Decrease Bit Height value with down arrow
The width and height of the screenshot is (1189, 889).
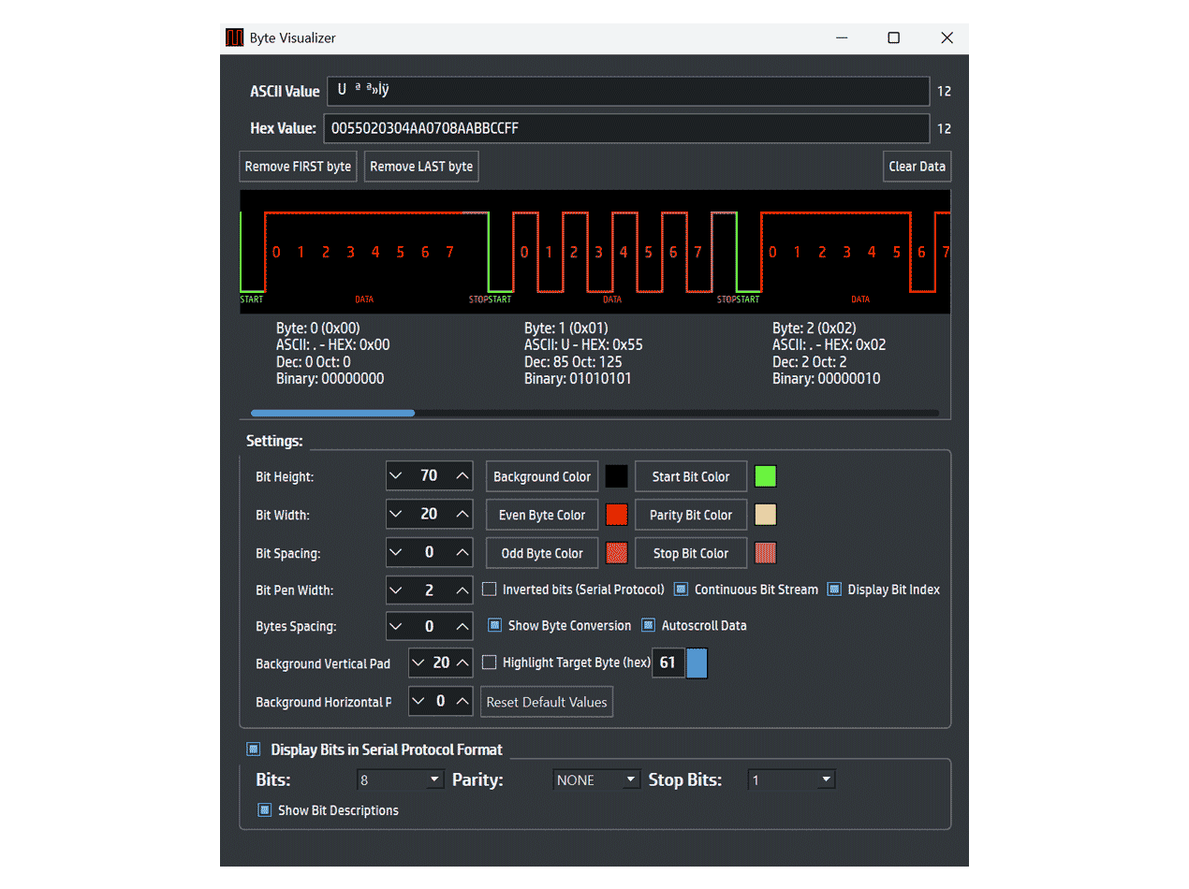point(396,476)
